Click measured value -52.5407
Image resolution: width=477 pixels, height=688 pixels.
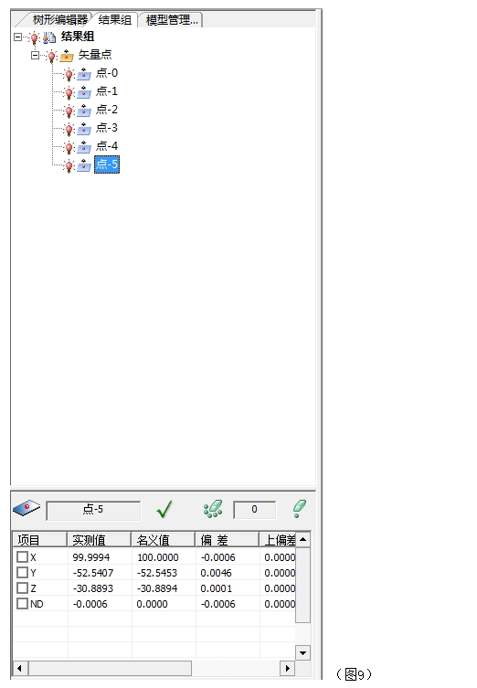(93, 573)
